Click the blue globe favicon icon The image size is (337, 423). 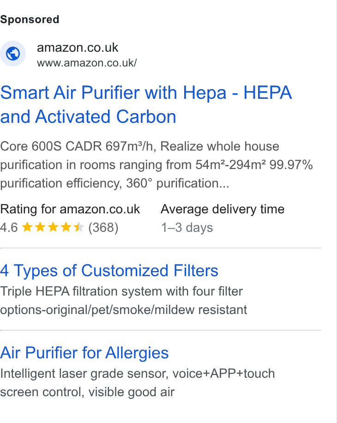[x=13, y=54]
